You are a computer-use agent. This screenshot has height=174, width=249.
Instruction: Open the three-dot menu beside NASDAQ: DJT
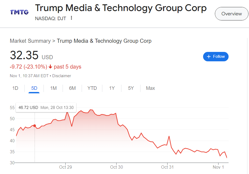[x=71, y=18]
